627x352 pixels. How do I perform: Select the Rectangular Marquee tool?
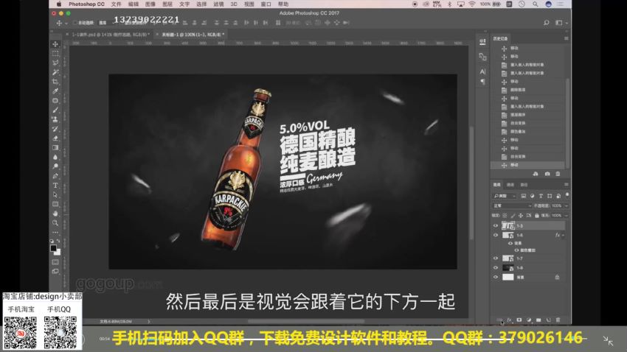tap(55, 54)
